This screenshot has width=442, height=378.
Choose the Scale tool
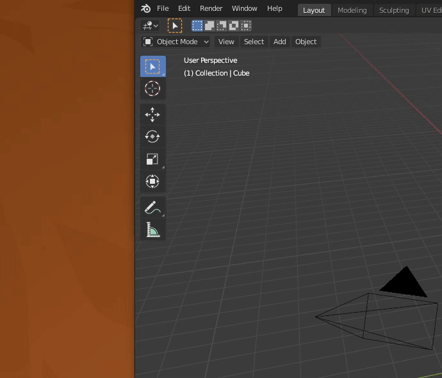(x=153, y=159)
